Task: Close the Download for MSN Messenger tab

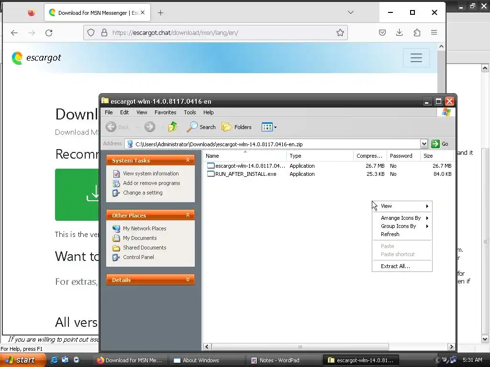Action: tap(143, 12)
